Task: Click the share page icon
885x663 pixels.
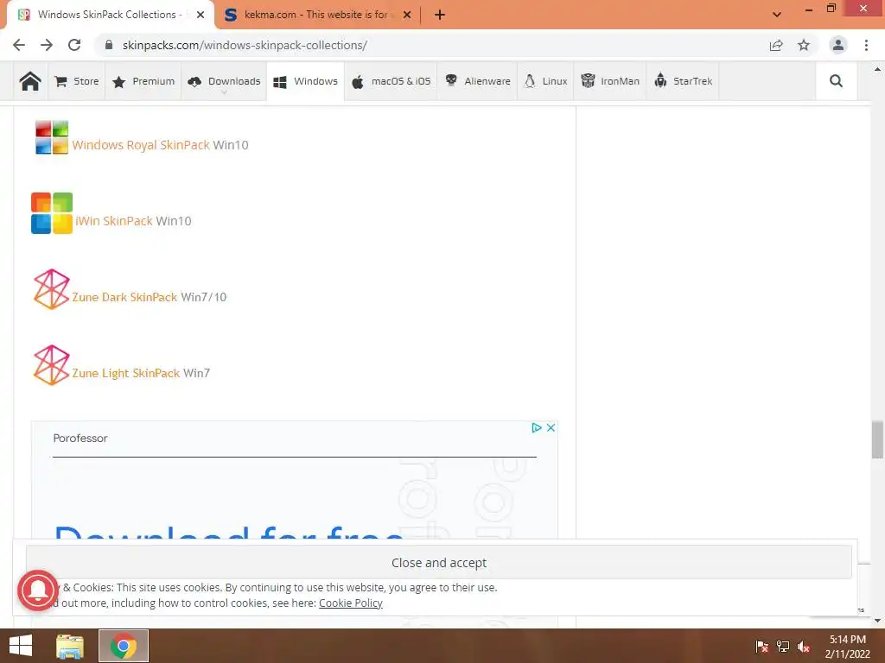Action: 776,45
